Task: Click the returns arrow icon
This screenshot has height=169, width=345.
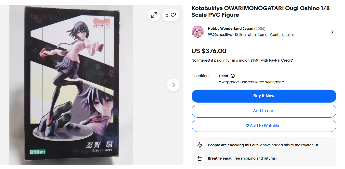Action: pyautogui.click(x=200, y=158)
